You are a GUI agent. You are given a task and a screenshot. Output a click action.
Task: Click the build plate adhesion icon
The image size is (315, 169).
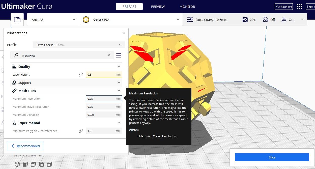(x=283, y=19)
